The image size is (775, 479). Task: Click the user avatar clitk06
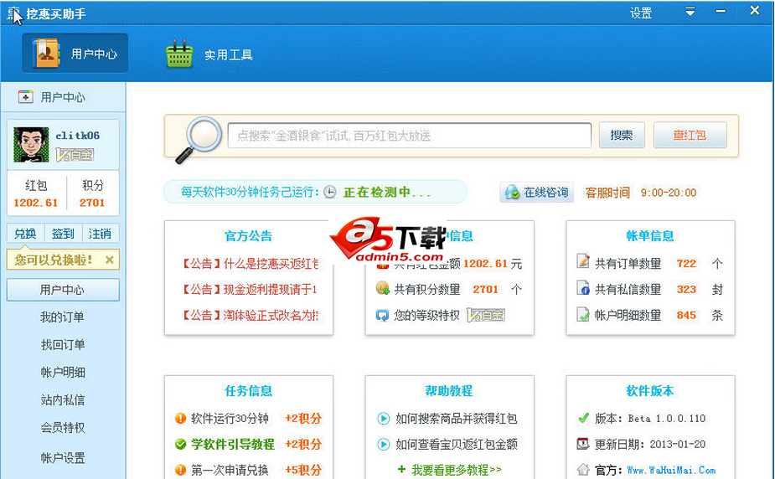pos(31,145)
